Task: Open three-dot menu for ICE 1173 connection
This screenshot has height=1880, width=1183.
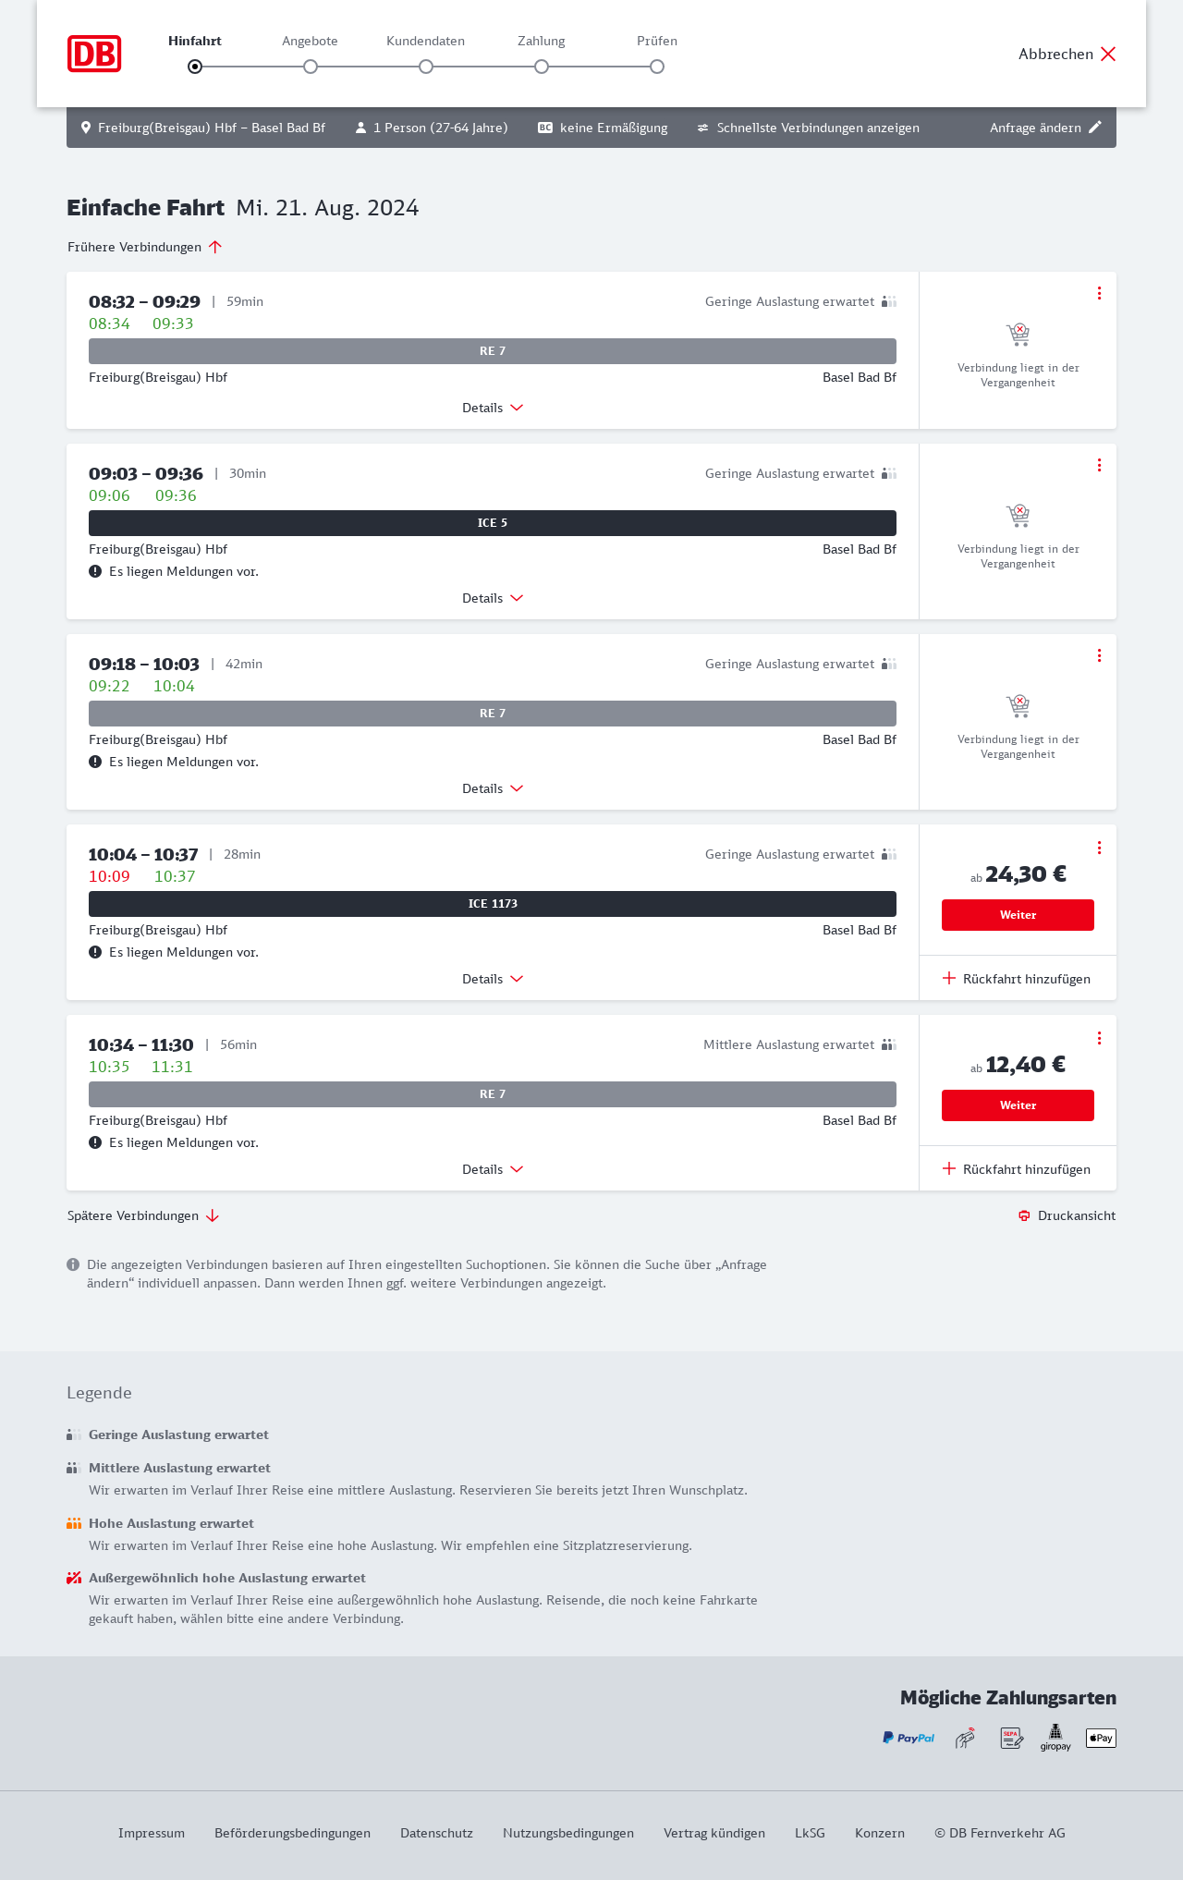Action: coord(1099,848)
